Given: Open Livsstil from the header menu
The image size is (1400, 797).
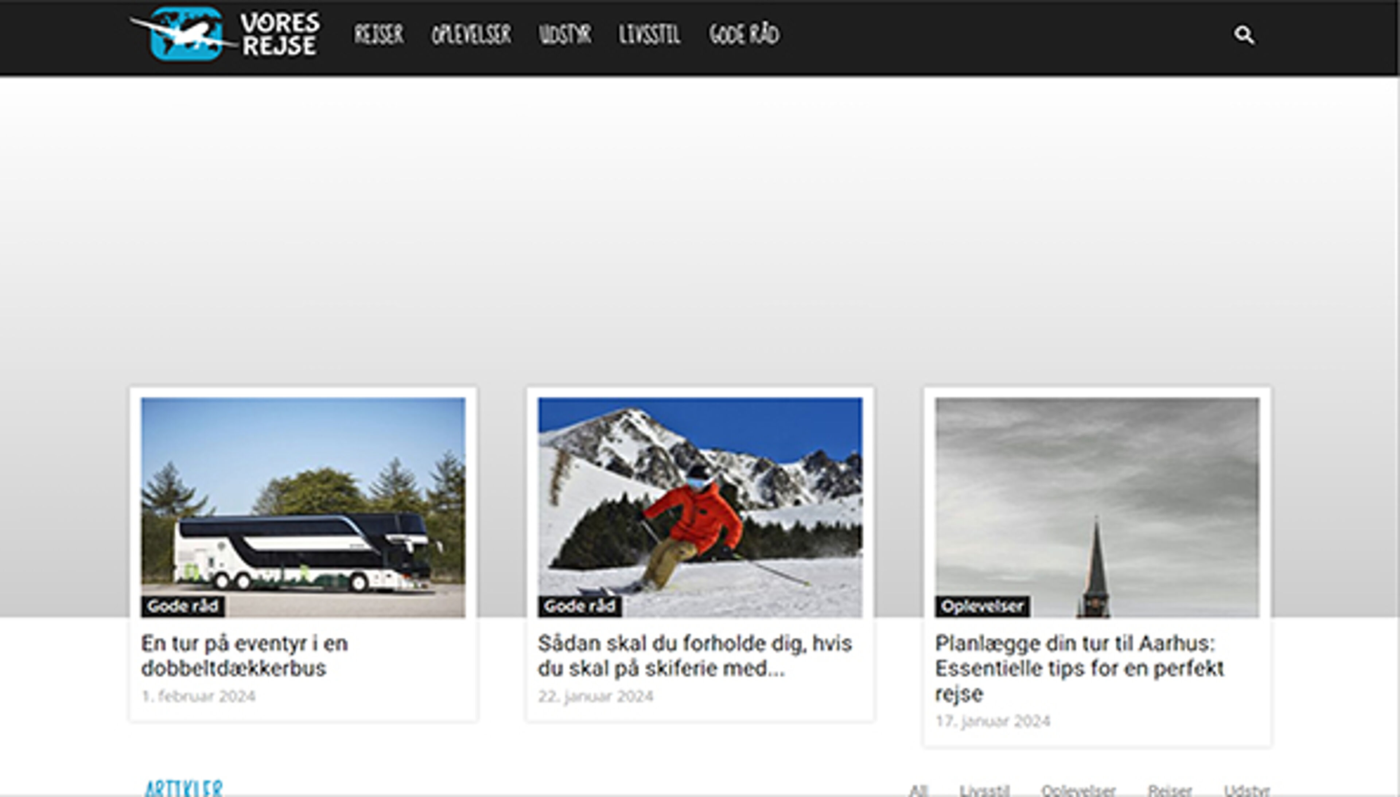Looking at the screenshot, I should (x=649, y=35).
